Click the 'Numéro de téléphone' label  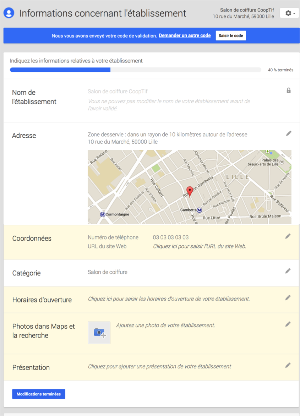(113, 237)
